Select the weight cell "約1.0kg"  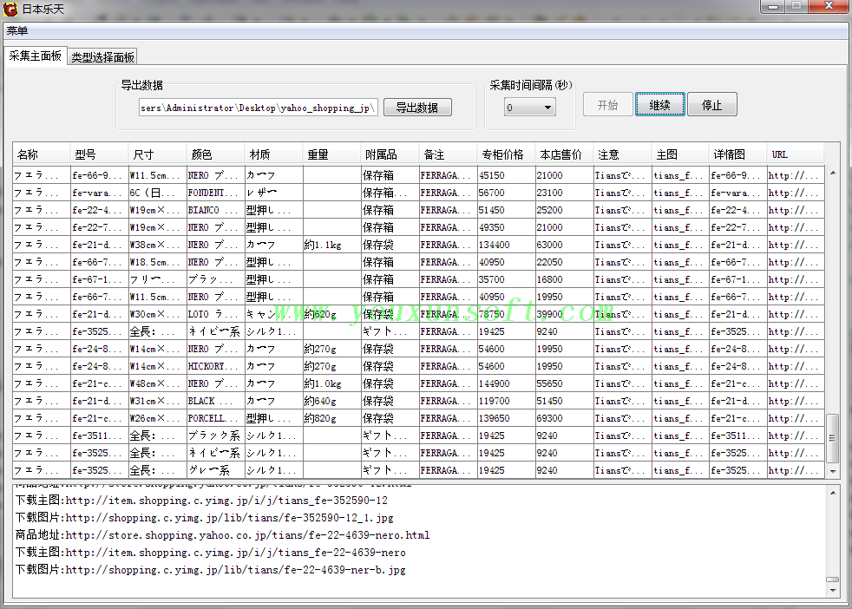(x=332, y=384)
